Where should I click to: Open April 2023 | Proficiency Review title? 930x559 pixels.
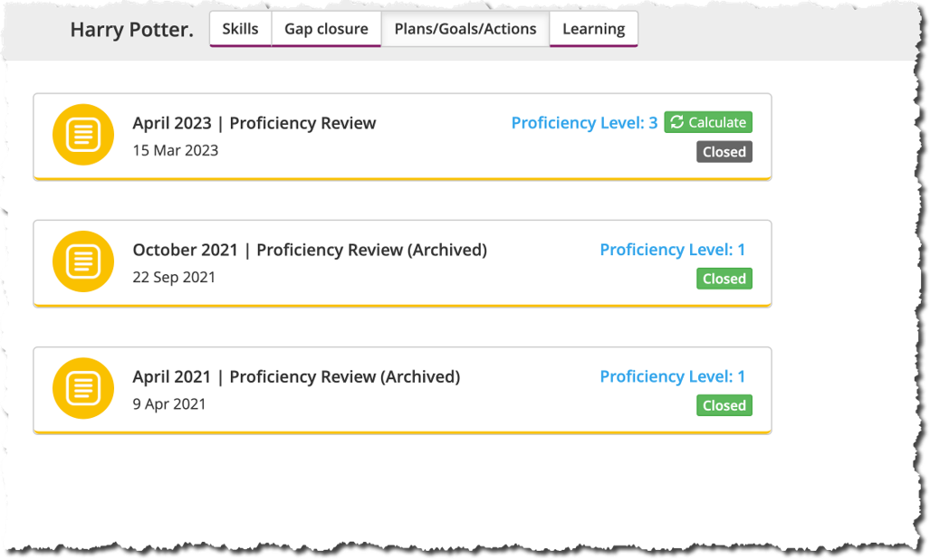254,123
